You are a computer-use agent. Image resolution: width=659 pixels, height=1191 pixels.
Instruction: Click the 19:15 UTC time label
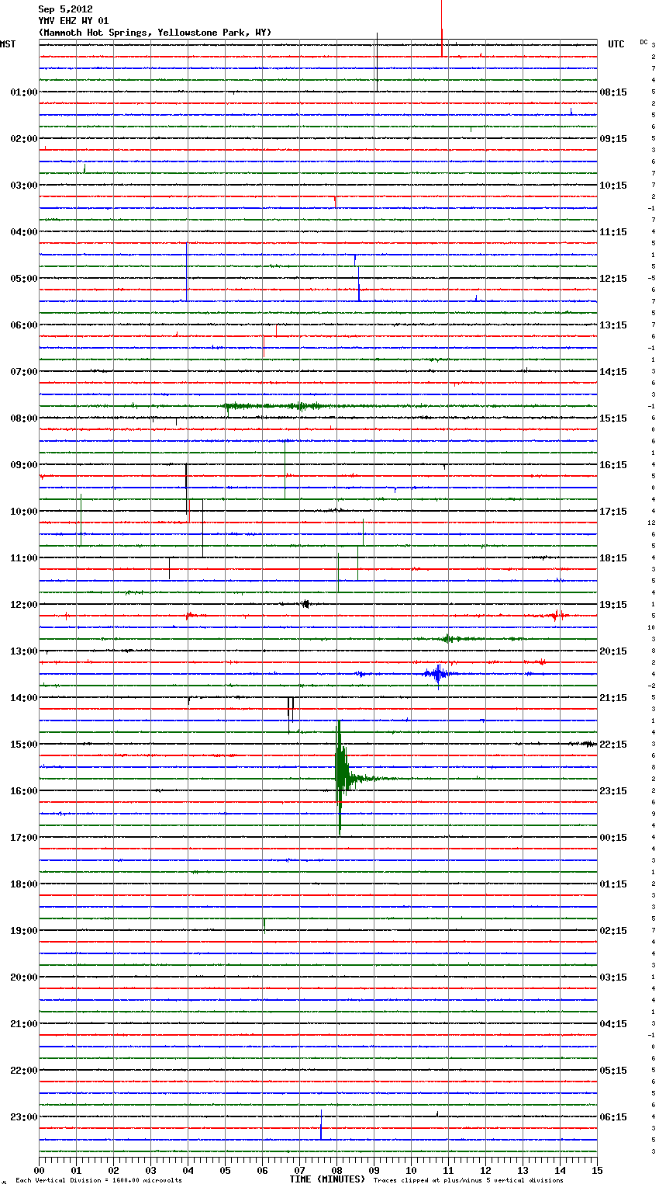pos(613,605)
